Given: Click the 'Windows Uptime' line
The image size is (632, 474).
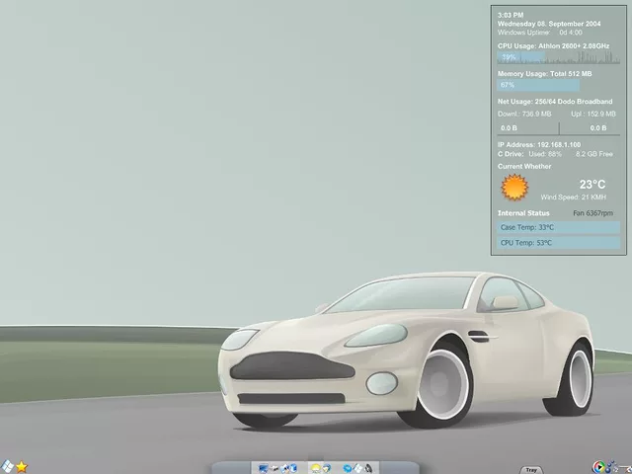Looking at the screenshot, I should click(x=540, y=33).
